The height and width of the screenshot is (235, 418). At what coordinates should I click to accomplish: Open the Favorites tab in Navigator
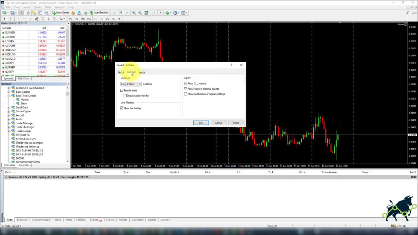[24, 165]
